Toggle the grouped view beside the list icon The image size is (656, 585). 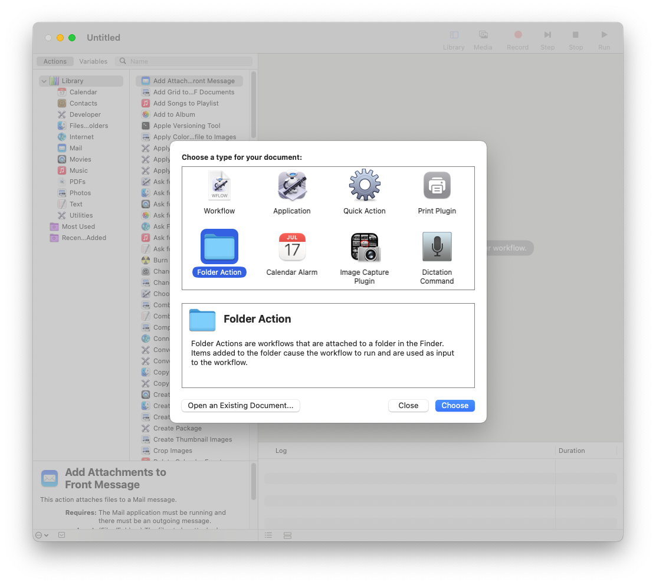287,535
